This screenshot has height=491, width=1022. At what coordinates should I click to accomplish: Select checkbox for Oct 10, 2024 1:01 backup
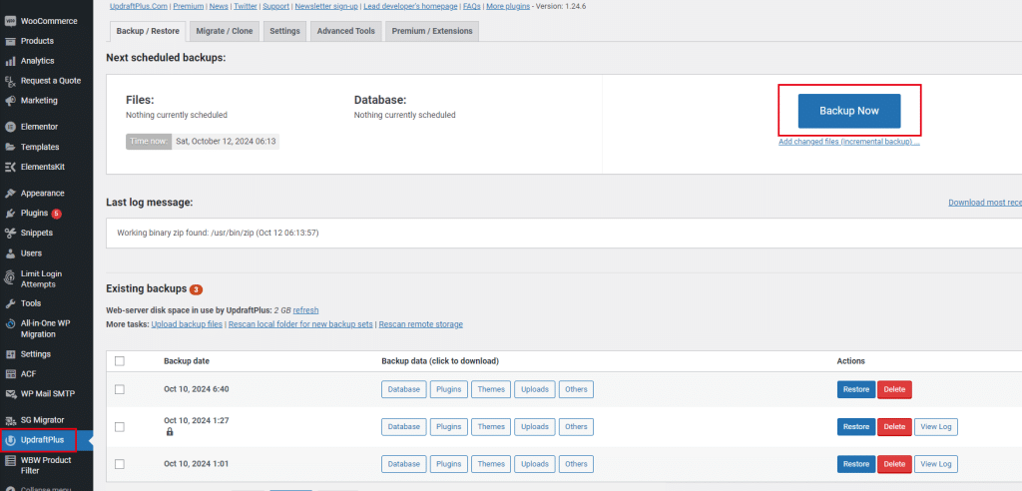[120, 464]
